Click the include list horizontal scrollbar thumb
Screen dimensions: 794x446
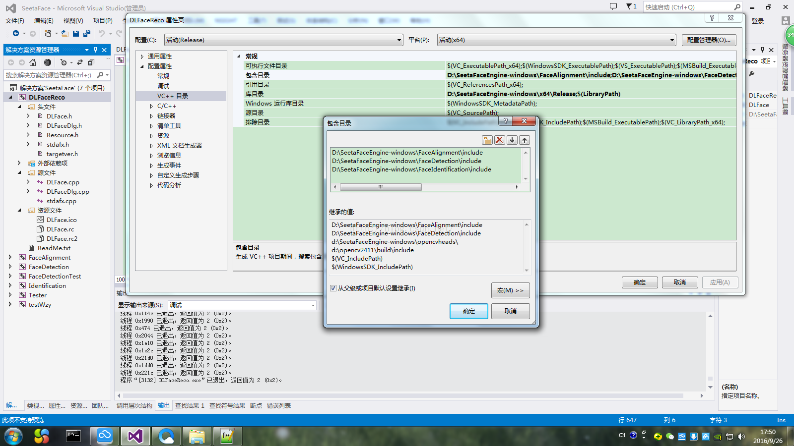click(x=381, y=187)
